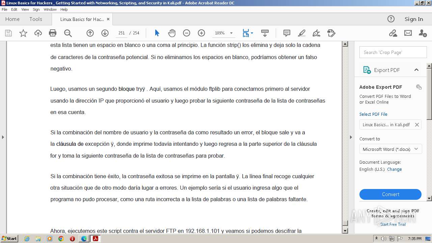Open the Sign menu

click(x=36, y=9)
